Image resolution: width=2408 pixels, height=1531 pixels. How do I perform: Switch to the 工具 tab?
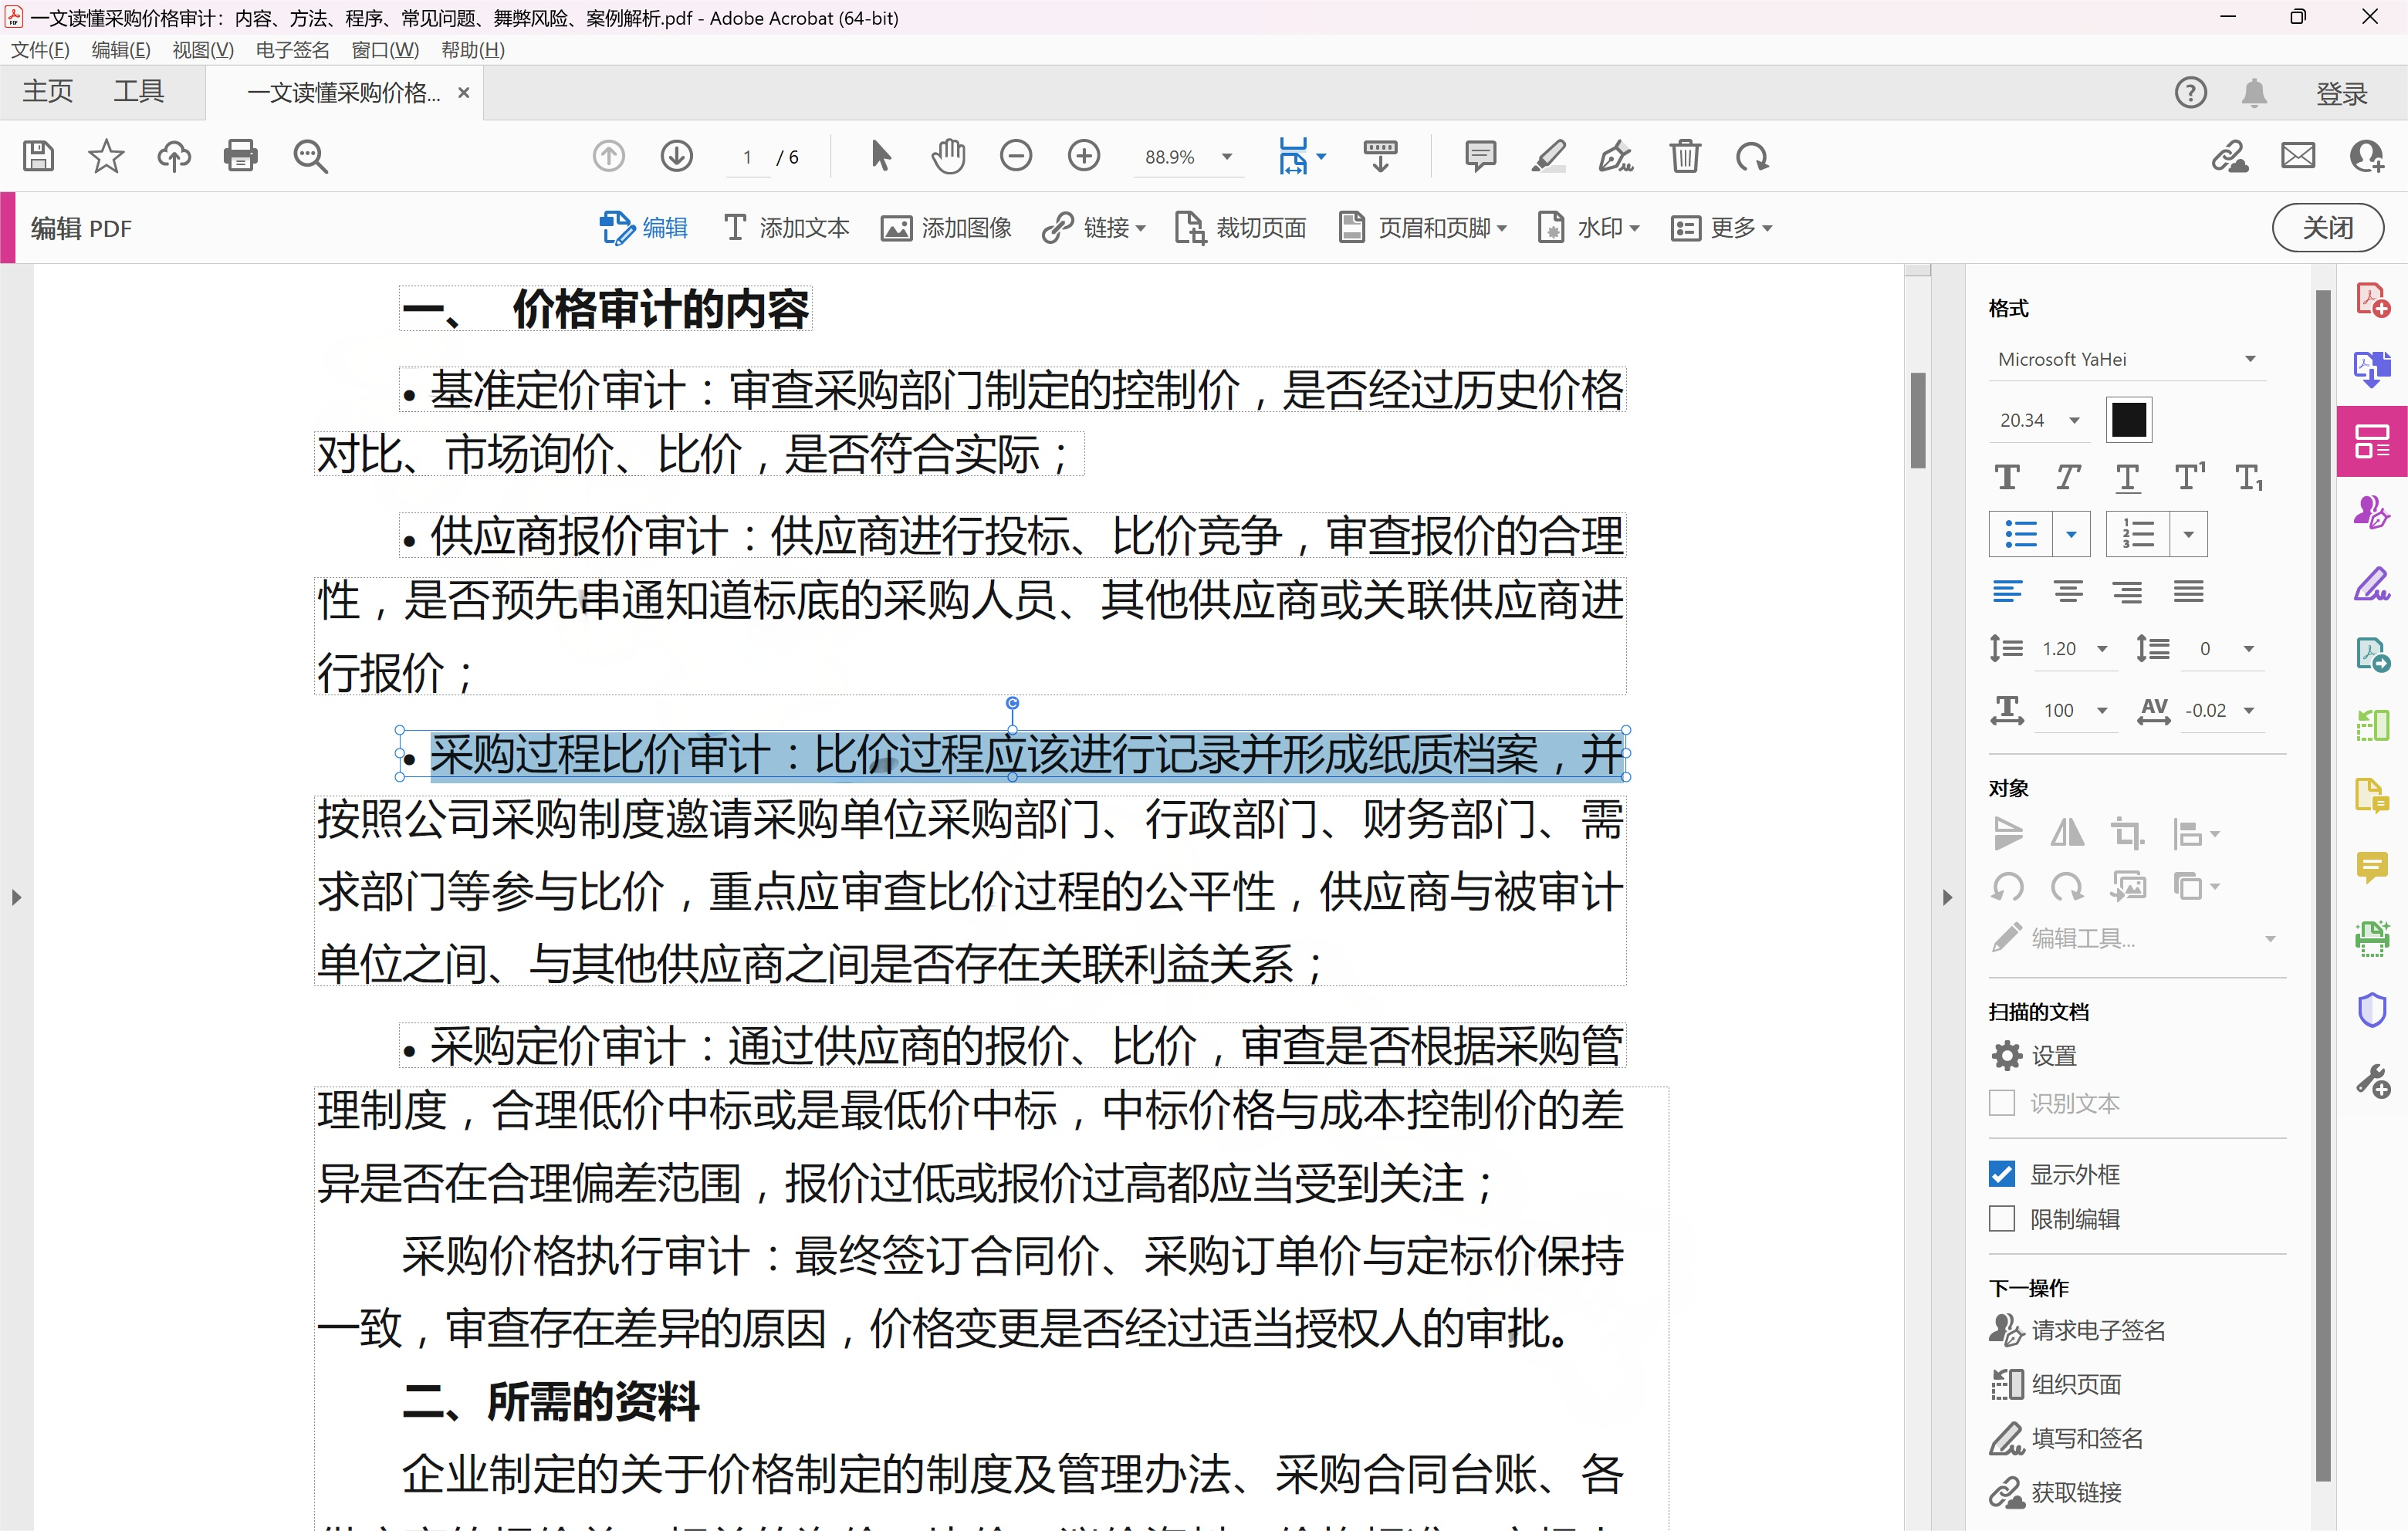coord(138,92)
